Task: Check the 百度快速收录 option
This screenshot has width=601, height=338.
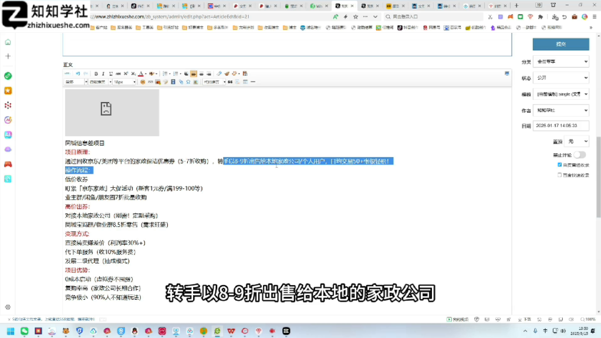Action: coord(560,174)
